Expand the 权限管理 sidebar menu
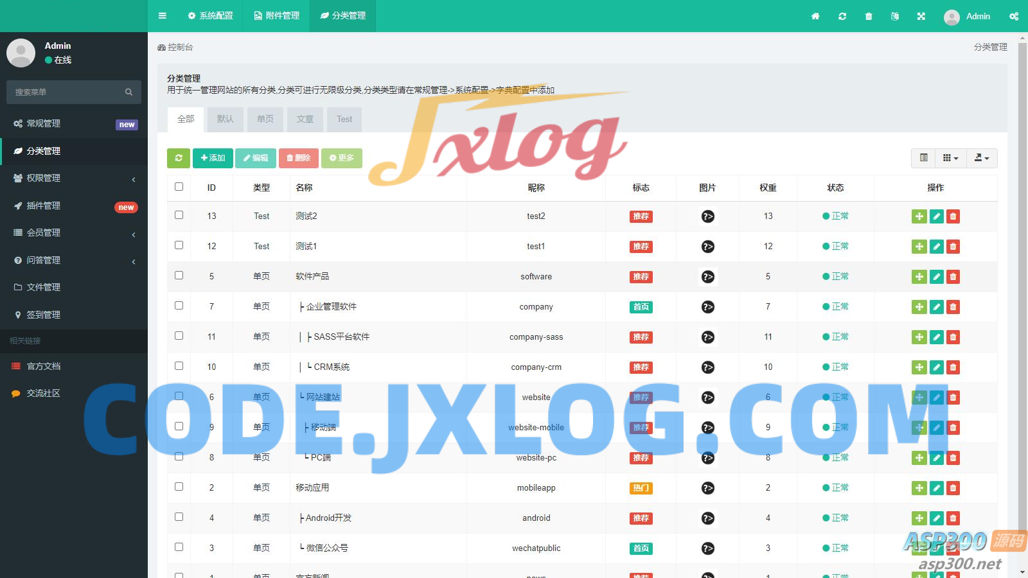This screenshot has width=1028, height=578. 74,179
